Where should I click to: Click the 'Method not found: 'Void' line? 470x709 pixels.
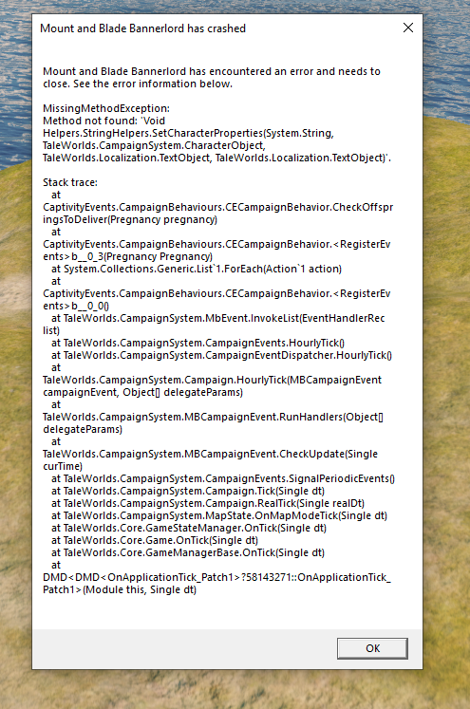pyautogui.click(x=104, y=121)
